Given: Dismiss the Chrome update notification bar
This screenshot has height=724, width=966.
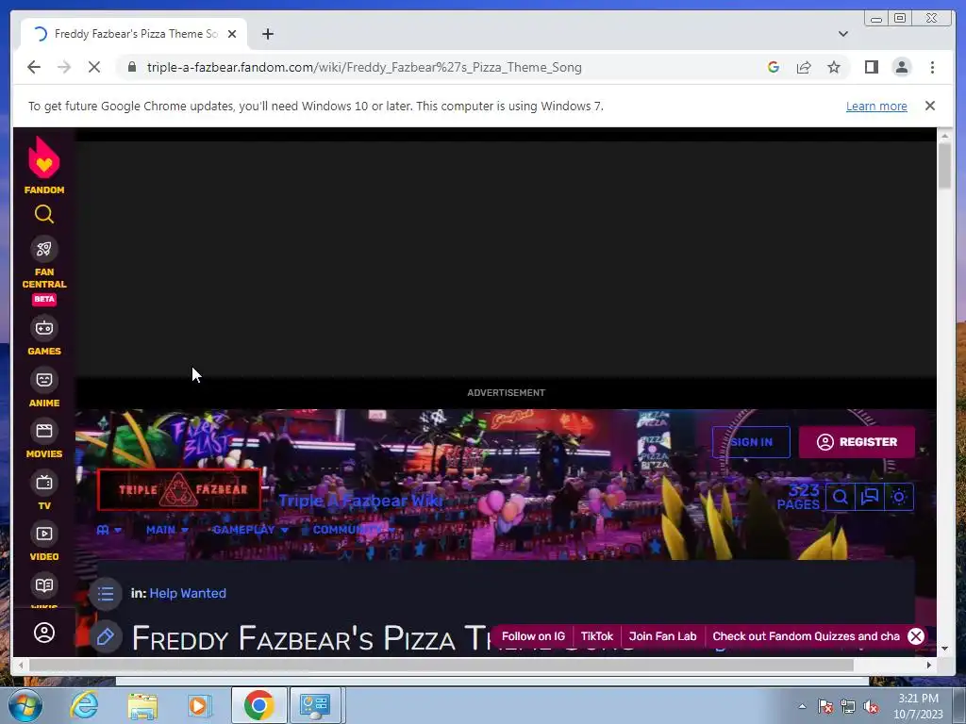Looking at the screenshot, I should [929, 106].
